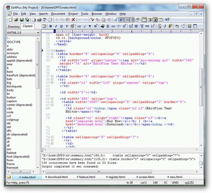
Task: Collapse the tr fold on line 32
Action: (52, 57)
